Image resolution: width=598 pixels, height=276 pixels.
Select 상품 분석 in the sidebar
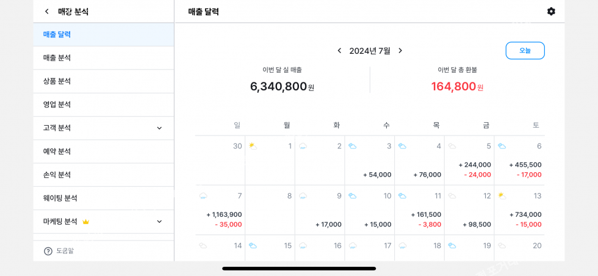(x=57, y=81)
